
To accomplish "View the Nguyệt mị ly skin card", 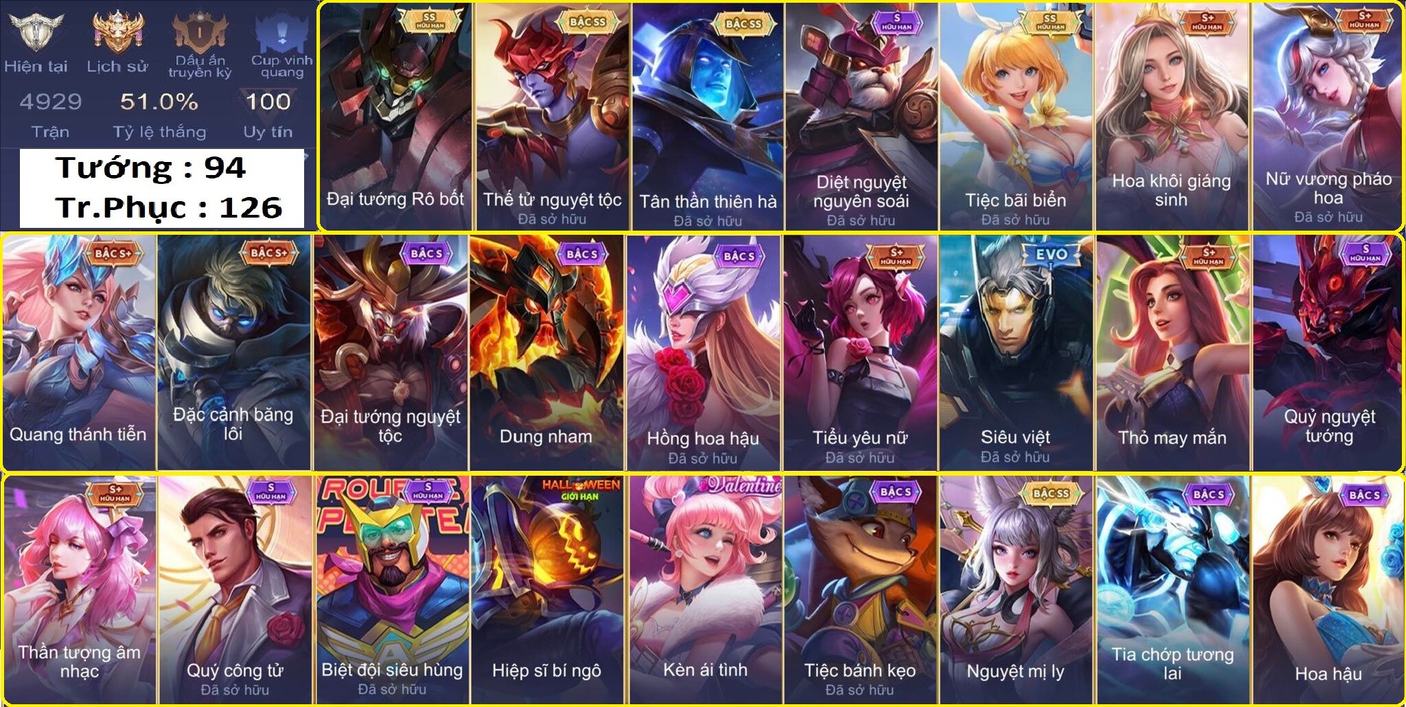I will [1016, 590].
